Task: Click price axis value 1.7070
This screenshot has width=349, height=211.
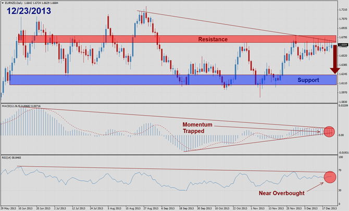Action: (x=343, y=19)
